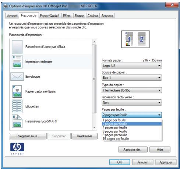180x169 pixels.
Task: Select the Enveloppe label
Action: (32, 77)
